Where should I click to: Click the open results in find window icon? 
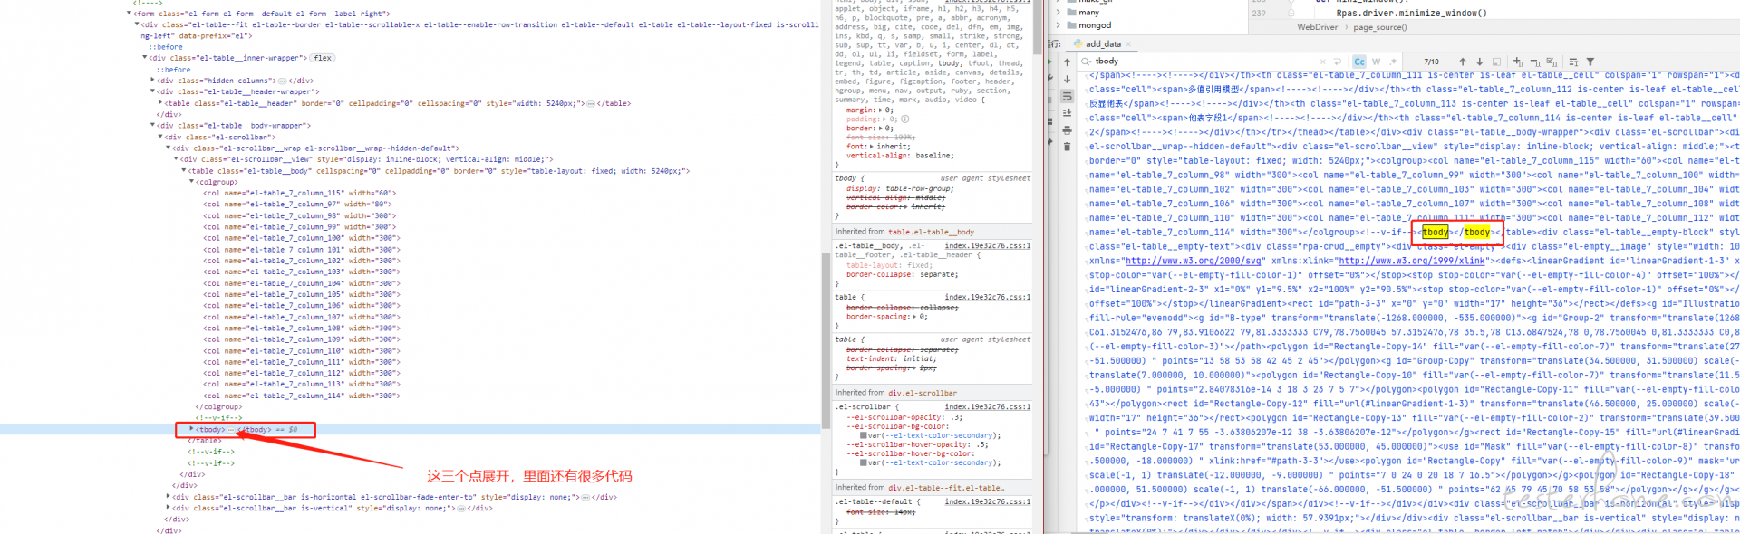point(1496,62)
